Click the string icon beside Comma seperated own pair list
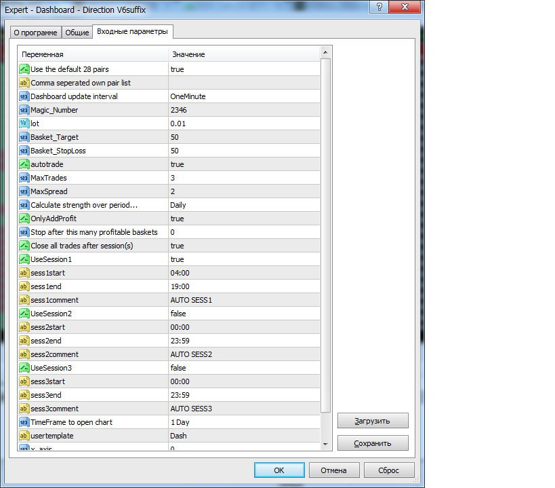 (24, 83)
